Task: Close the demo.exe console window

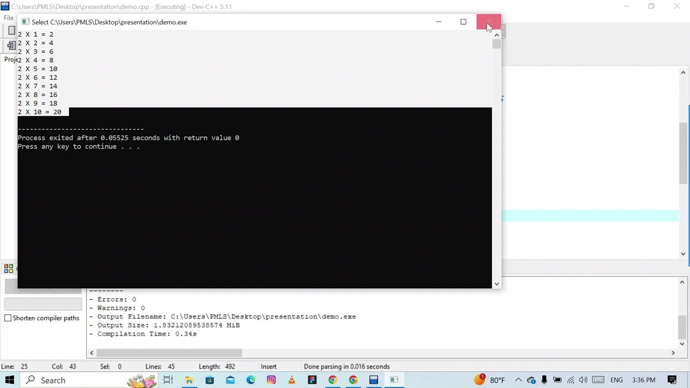Action: point(488,22)
